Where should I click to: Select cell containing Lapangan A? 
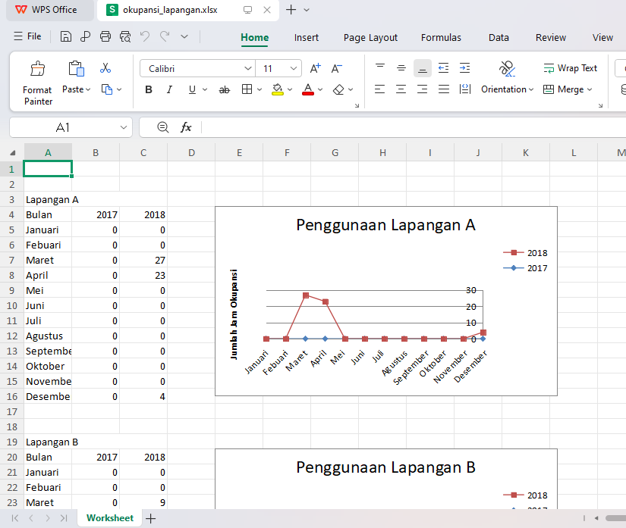[x=48, y=199]
